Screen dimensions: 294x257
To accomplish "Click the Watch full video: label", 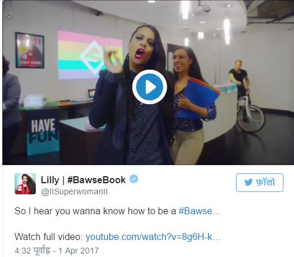I will [49, 237].
